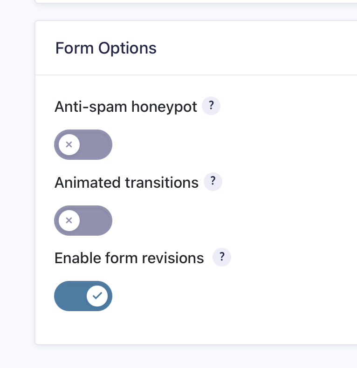This screenshot has width=357, height=368.
Task: Click the Enable form revisions label text
Action: [129, 258]
